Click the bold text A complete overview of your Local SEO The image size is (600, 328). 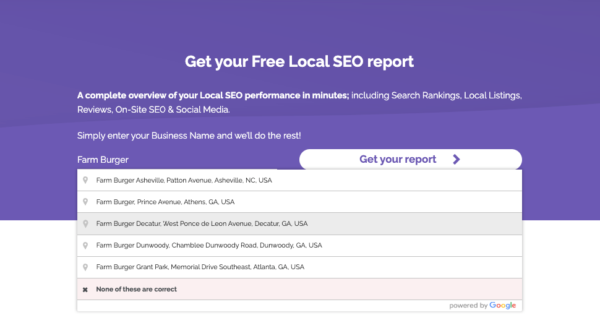coord(213,95)
